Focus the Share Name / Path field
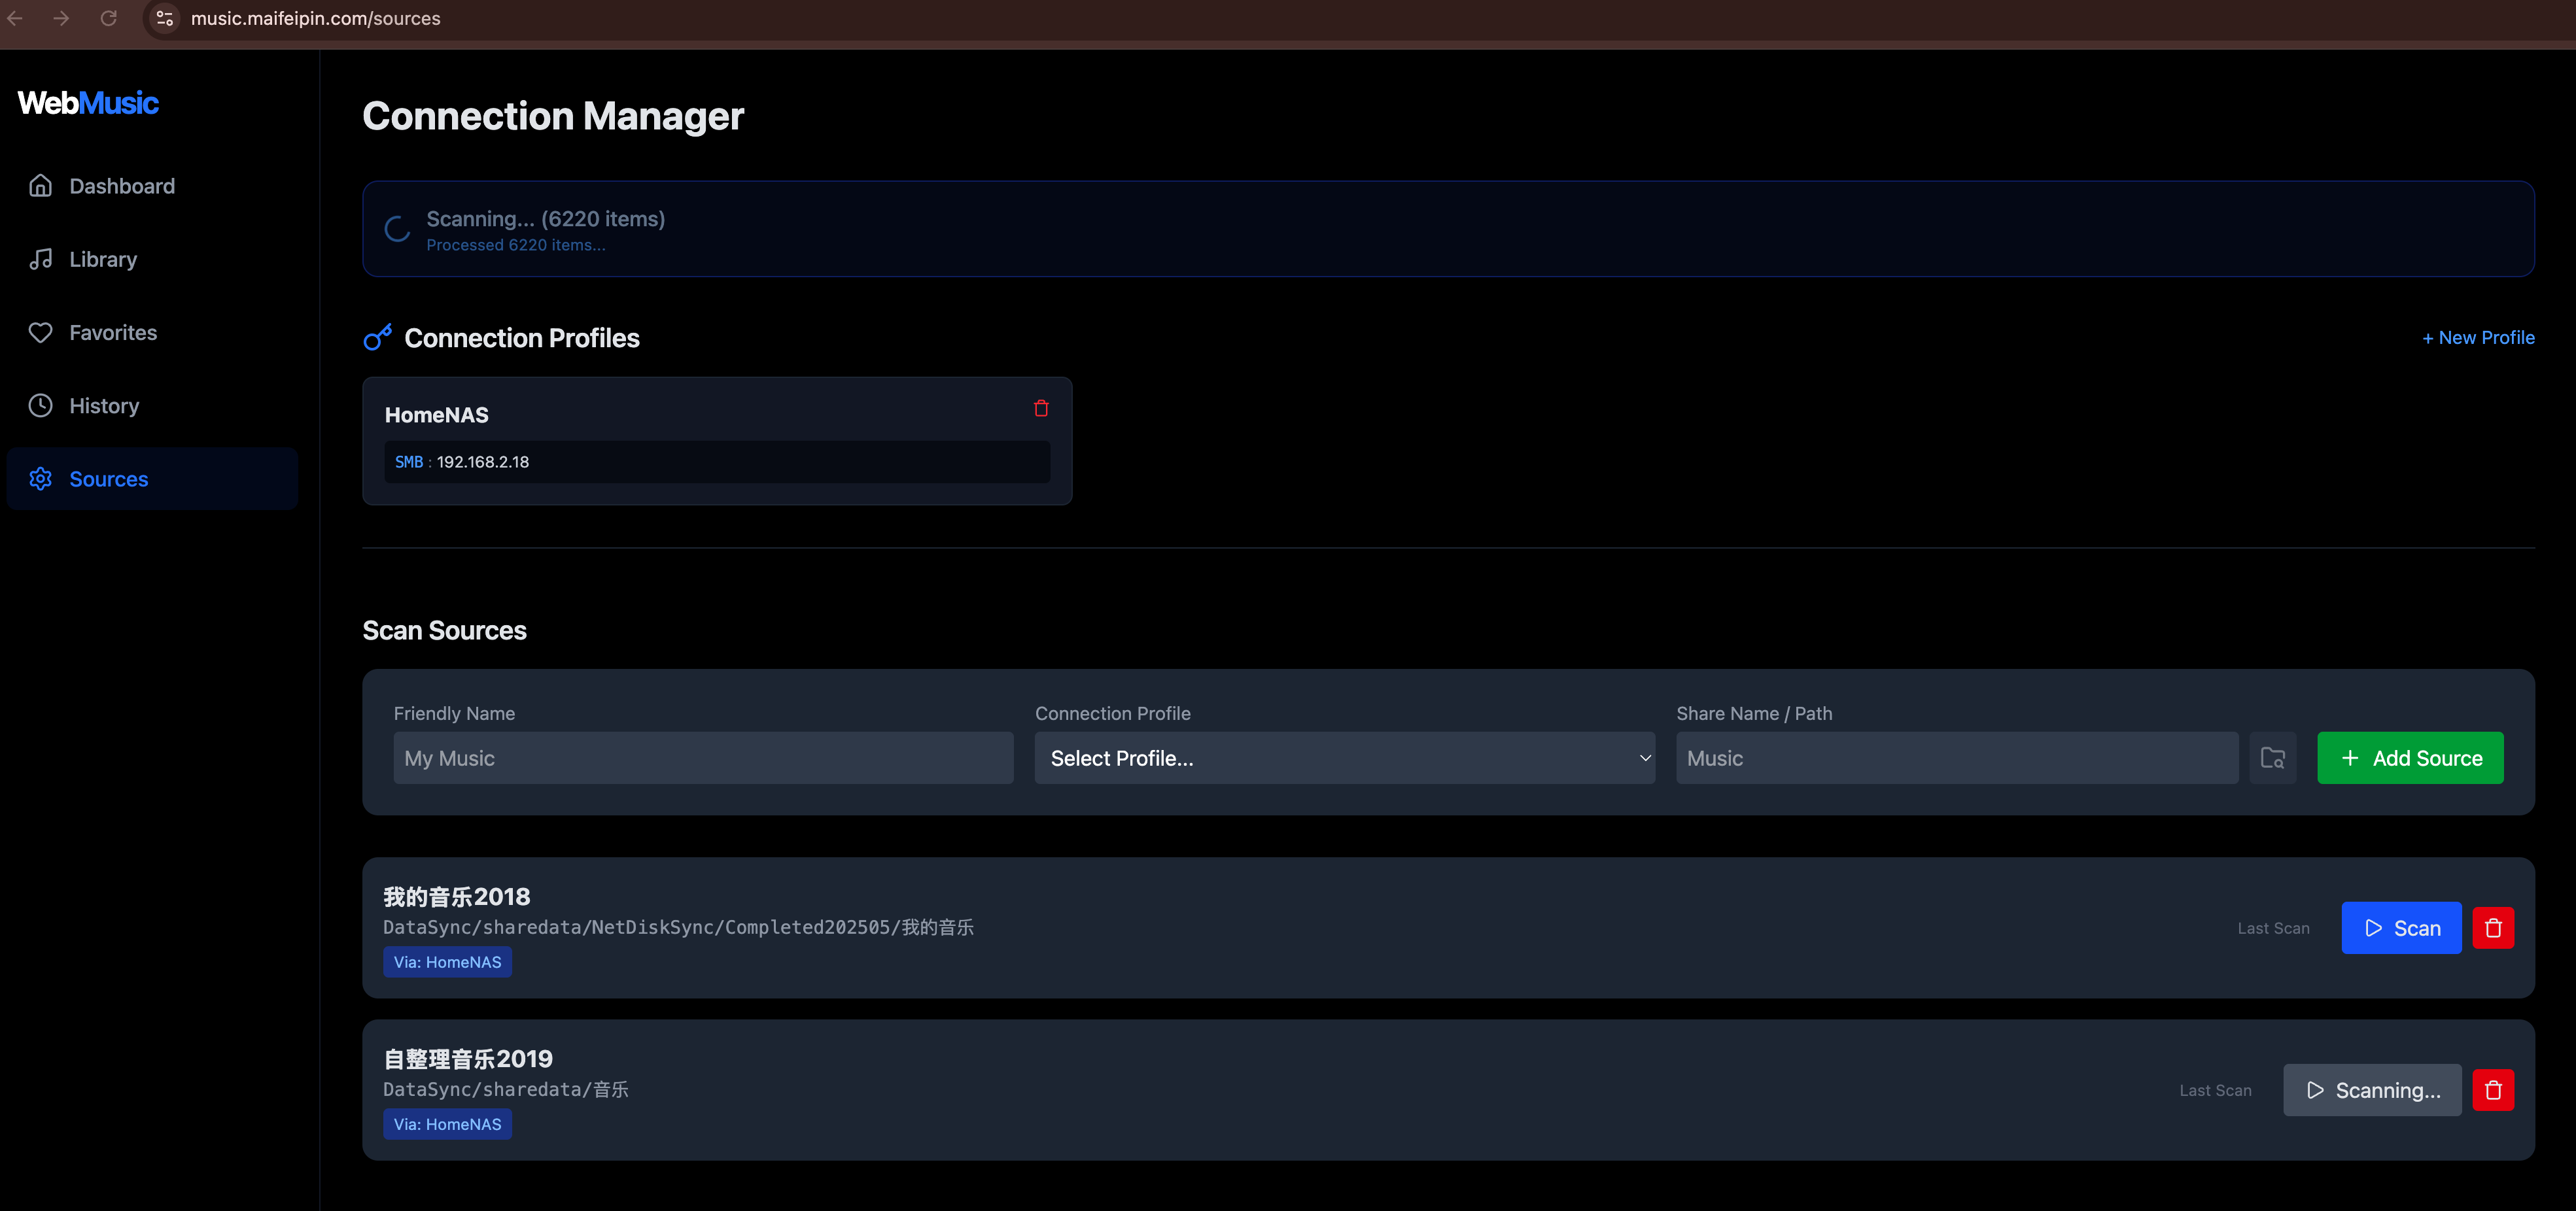The width and height of the screenshot is (2576, 1211). [1956, 758]
